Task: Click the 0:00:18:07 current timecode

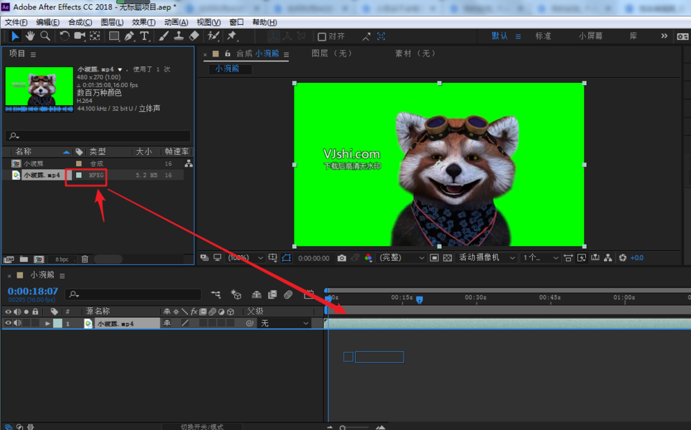Action: pyautogui.click(x=33, y=292)
